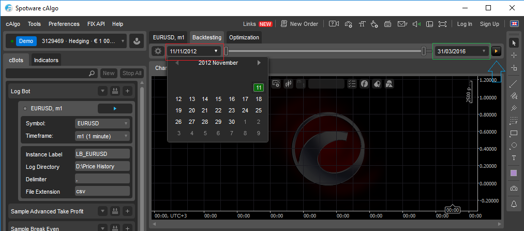
Task: Open the purple color swatch
Action: coord(514,173)
